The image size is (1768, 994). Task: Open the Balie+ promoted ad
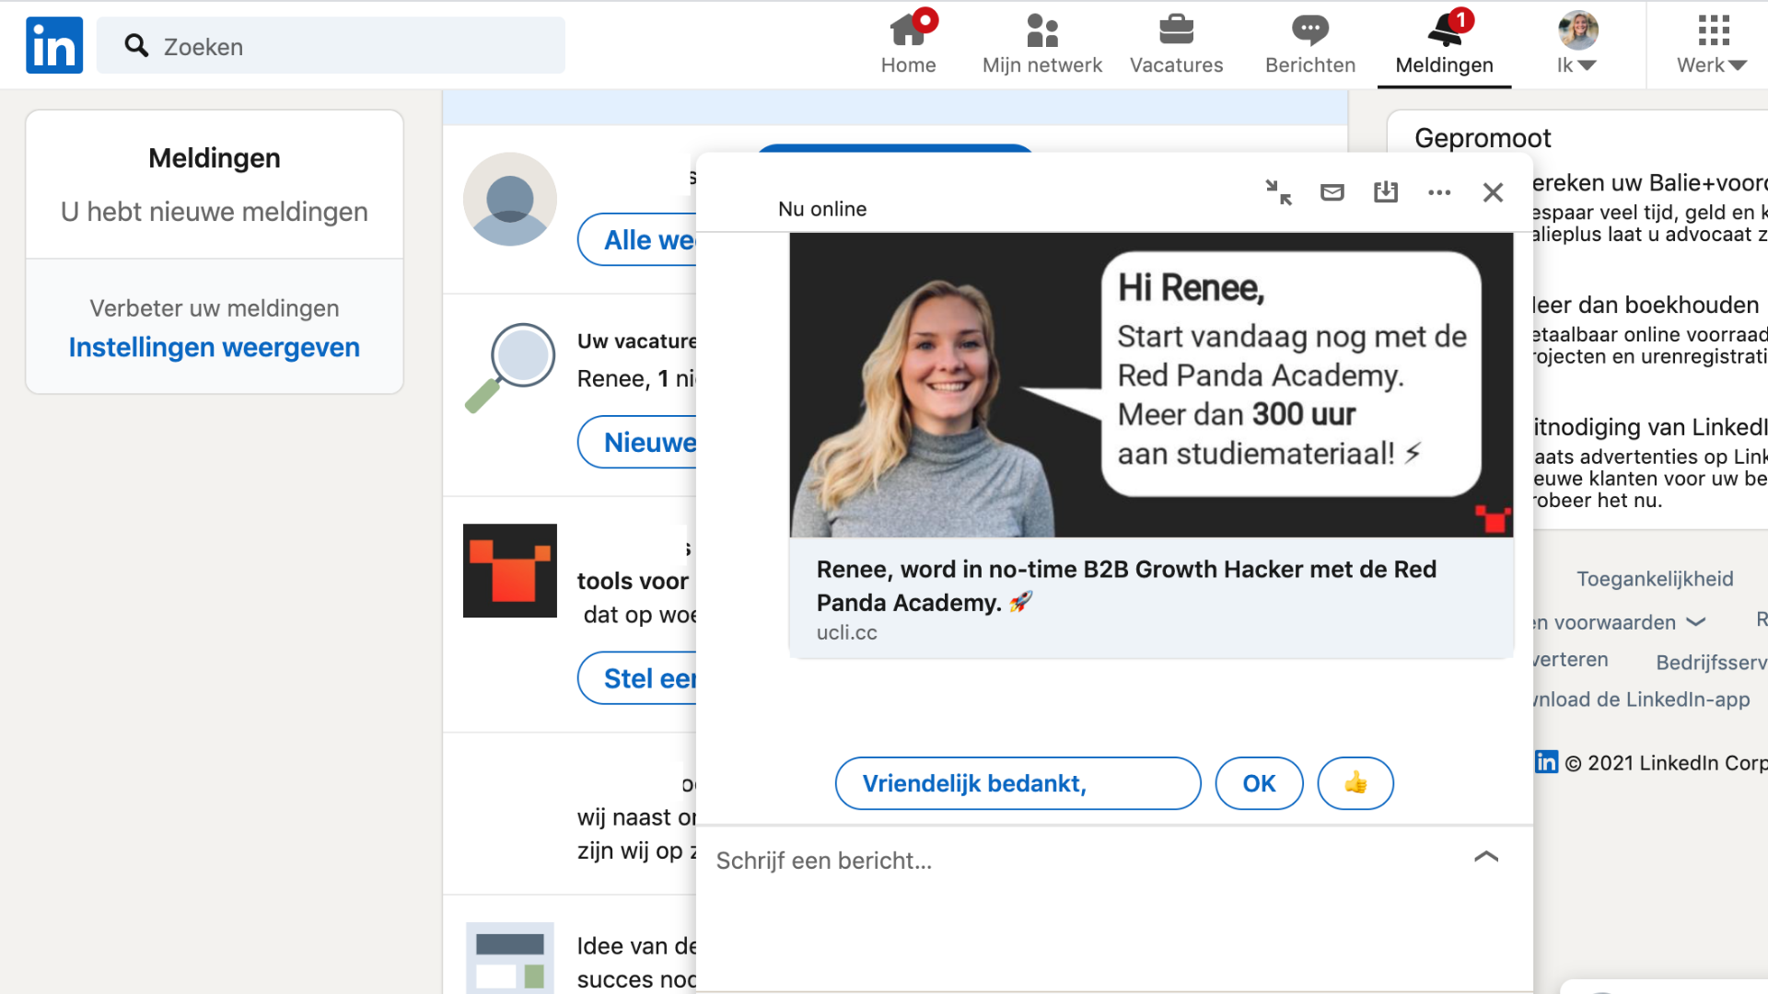click(1650, 208)
